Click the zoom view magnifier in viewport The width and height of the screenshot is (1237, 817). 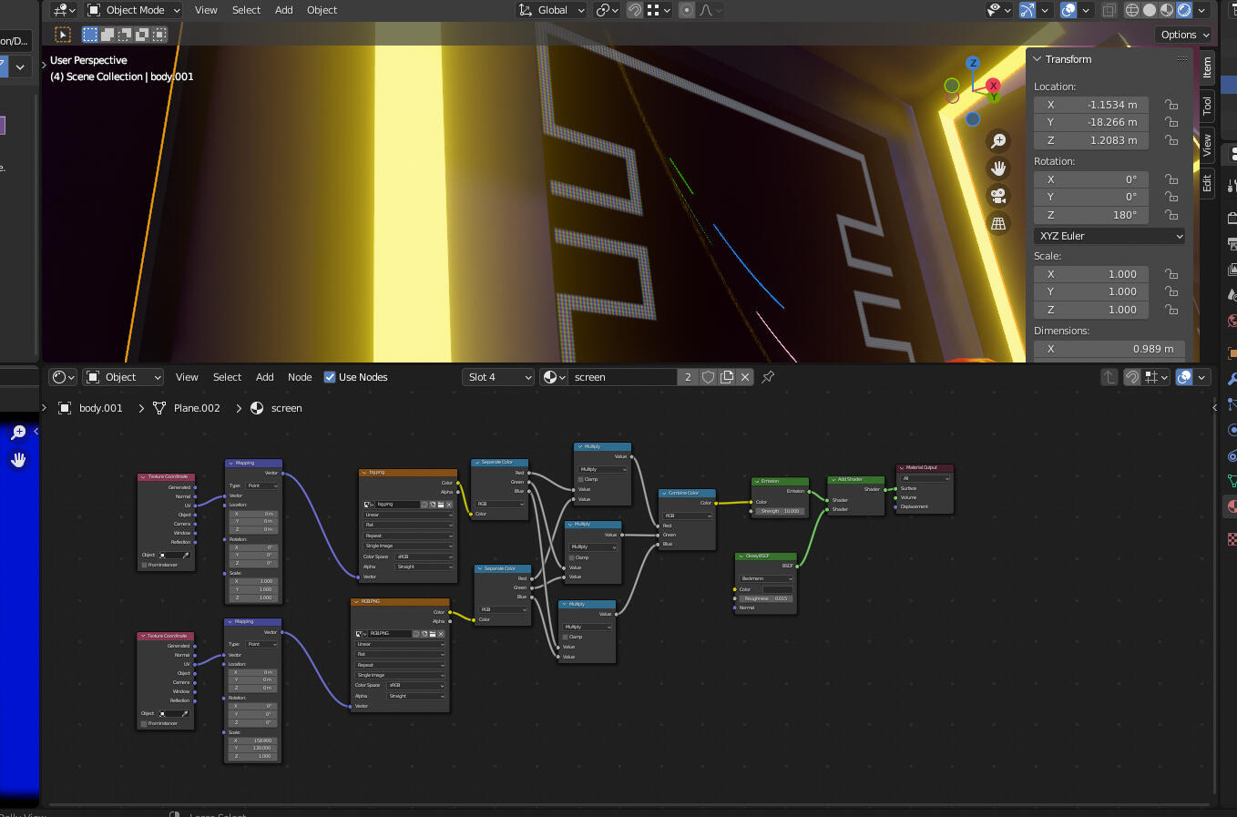pyautogui.click(x=998, y=140)
